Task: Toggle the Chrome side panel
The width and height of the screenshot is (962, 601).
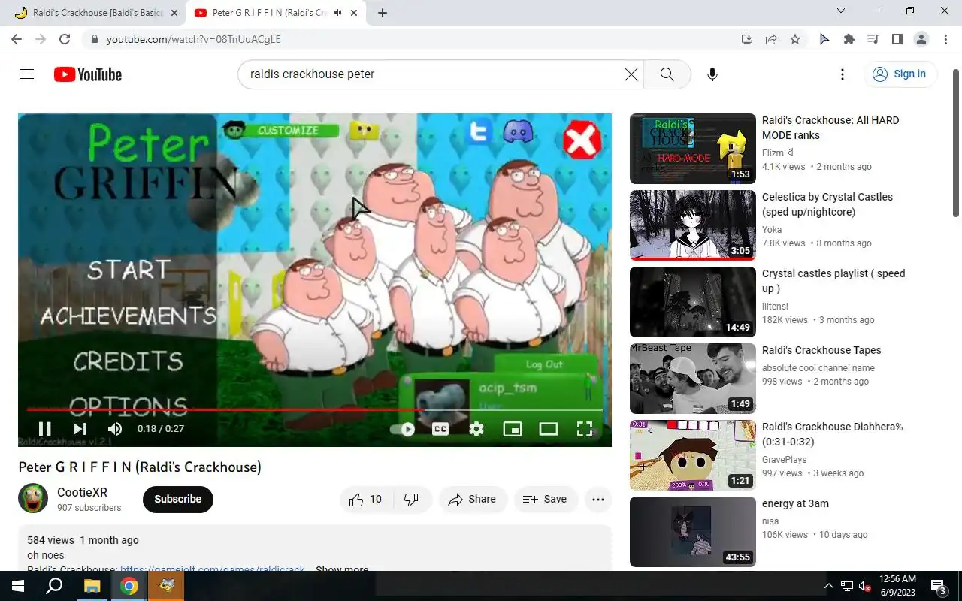Action: tap(897, 39)
